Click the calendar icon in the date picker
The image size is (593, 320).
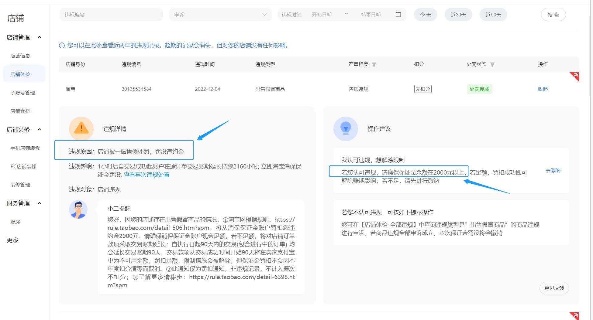pyautogui.click(x=398, y=14)
